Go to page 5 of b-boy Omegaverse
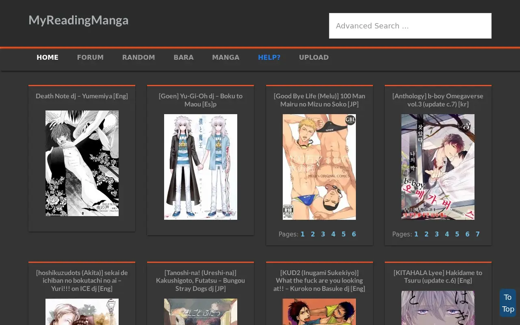This screenshot has width=520, height=325. (x=457, y=234)
